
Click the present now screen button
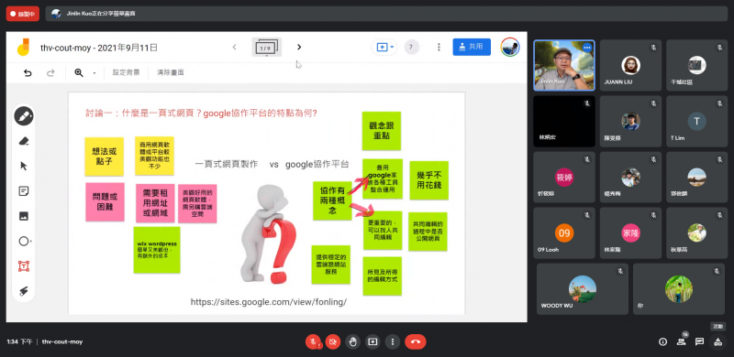373,342
